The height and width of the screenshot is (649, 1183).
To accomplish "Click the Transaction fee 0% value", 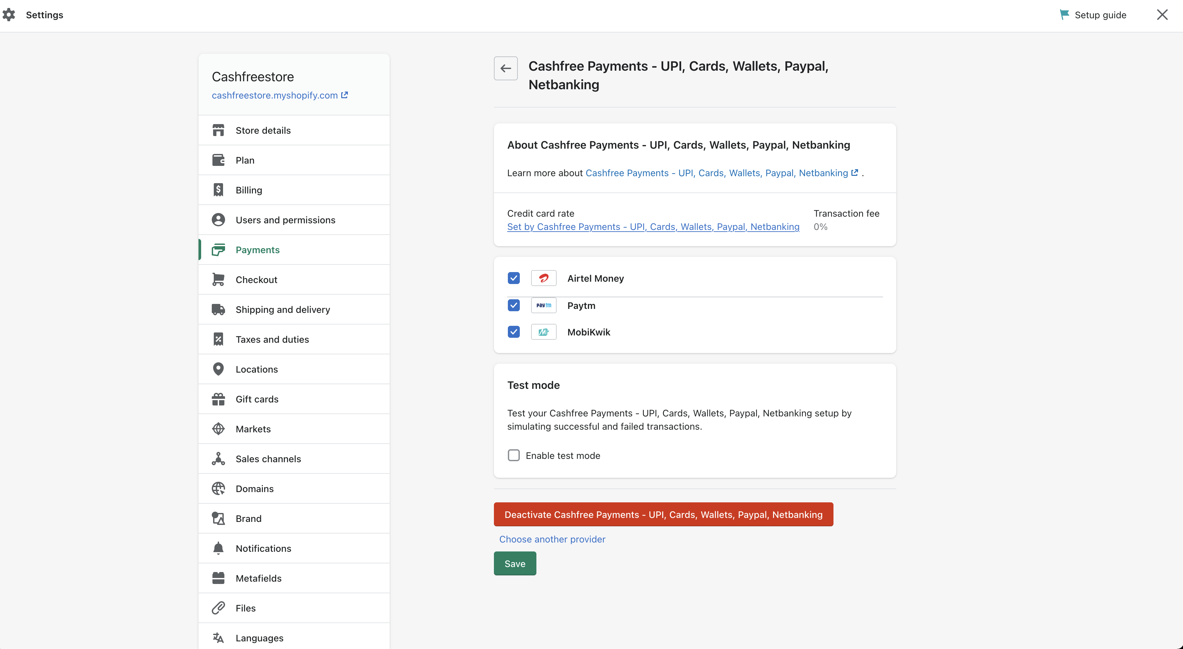I will pyautogui.click(x=820, y=227).
